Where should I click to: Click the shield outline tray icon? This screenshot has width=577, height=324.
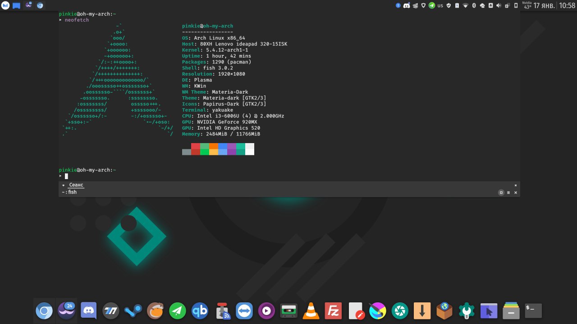[423, 5]
